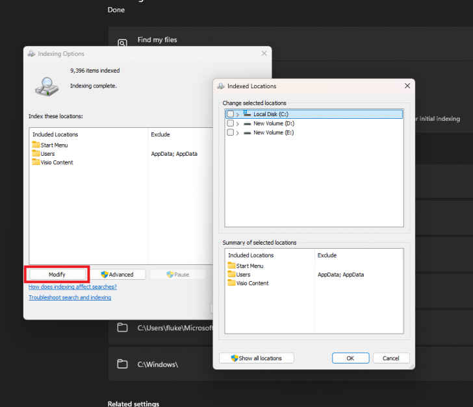Click Cancel in Indexed Locations dialog
This screenshot has height=407, width=473.
pos(391,358)
